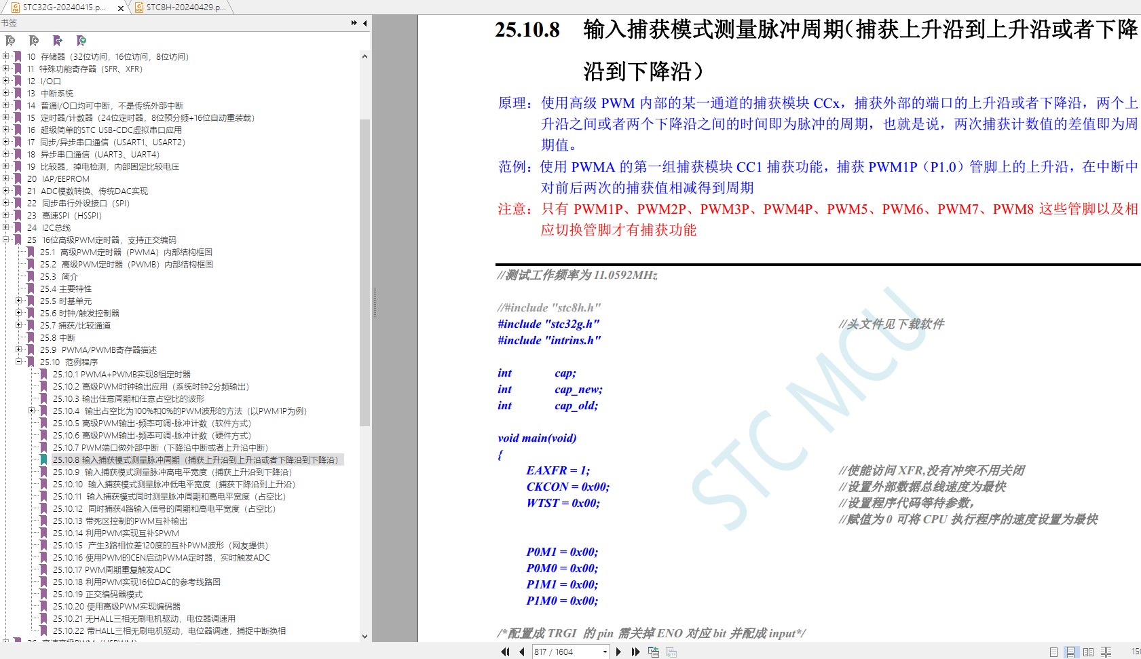Viewport: 1141px width, 659px height.
Task: Click the bookmark panel vertical scrollbar thumb
Action: [x=365, y=273]
